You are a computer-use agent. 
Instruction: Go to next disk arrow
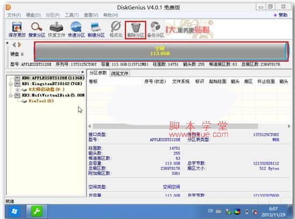click(x=19, y=44)
